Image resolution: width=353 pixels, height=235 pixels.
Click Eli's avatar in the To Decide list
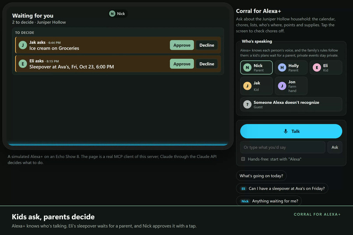23,64
